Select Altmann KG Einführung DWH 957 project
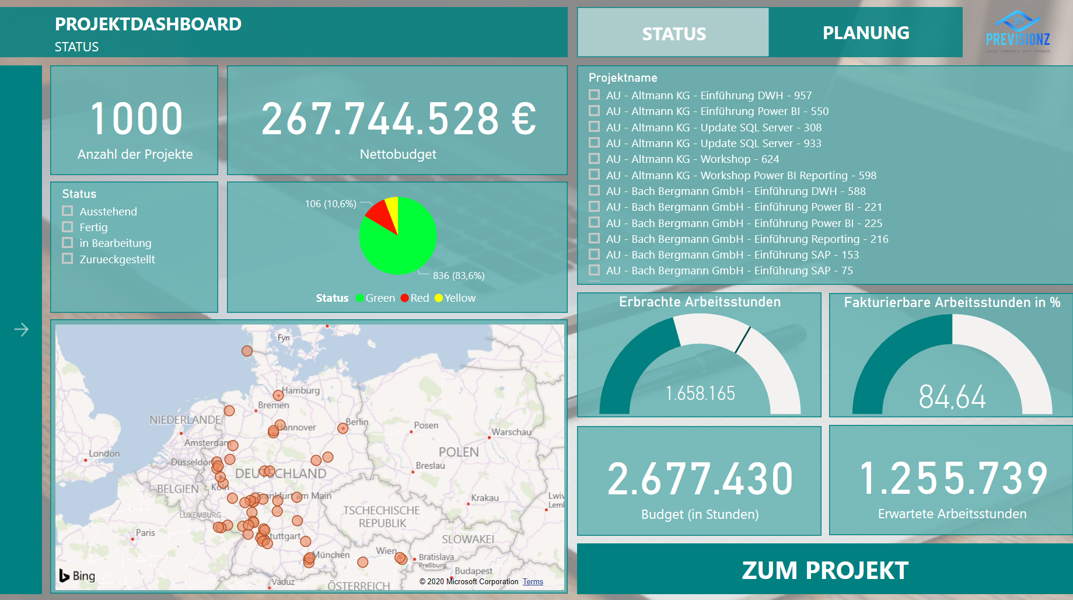Viewport: 1073px width, 600px height. point(594,95)
